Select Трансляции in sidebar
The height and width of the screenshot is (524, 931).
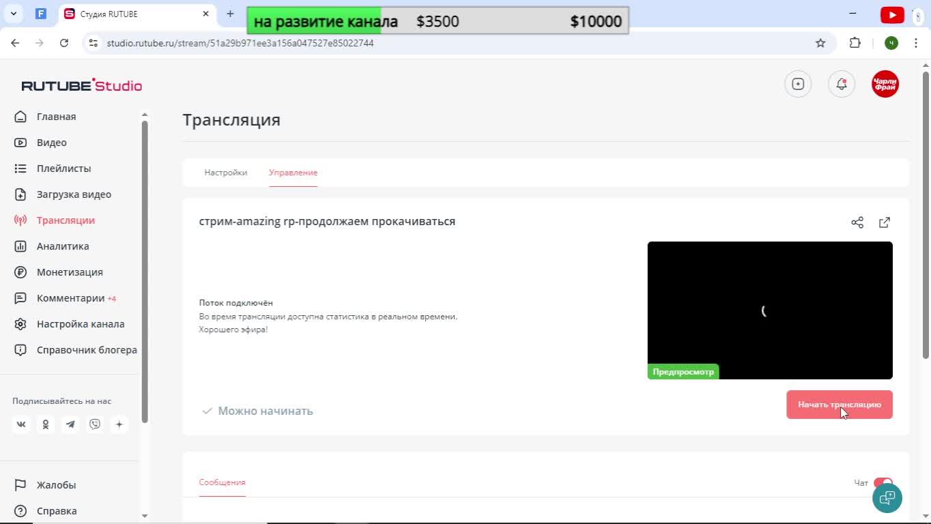[66, 220]
